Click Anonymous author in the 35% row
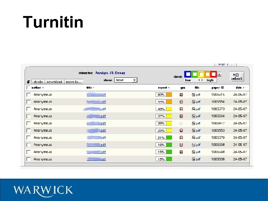 (42, 123)
